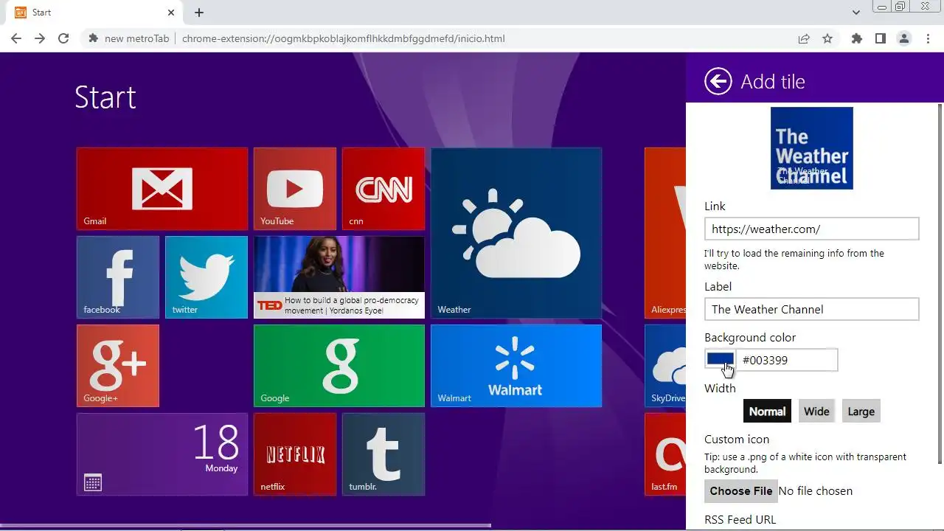Open the tab search dropdown arrow
The width and height of the screenshot is (944, 531).
coord(855,13)
